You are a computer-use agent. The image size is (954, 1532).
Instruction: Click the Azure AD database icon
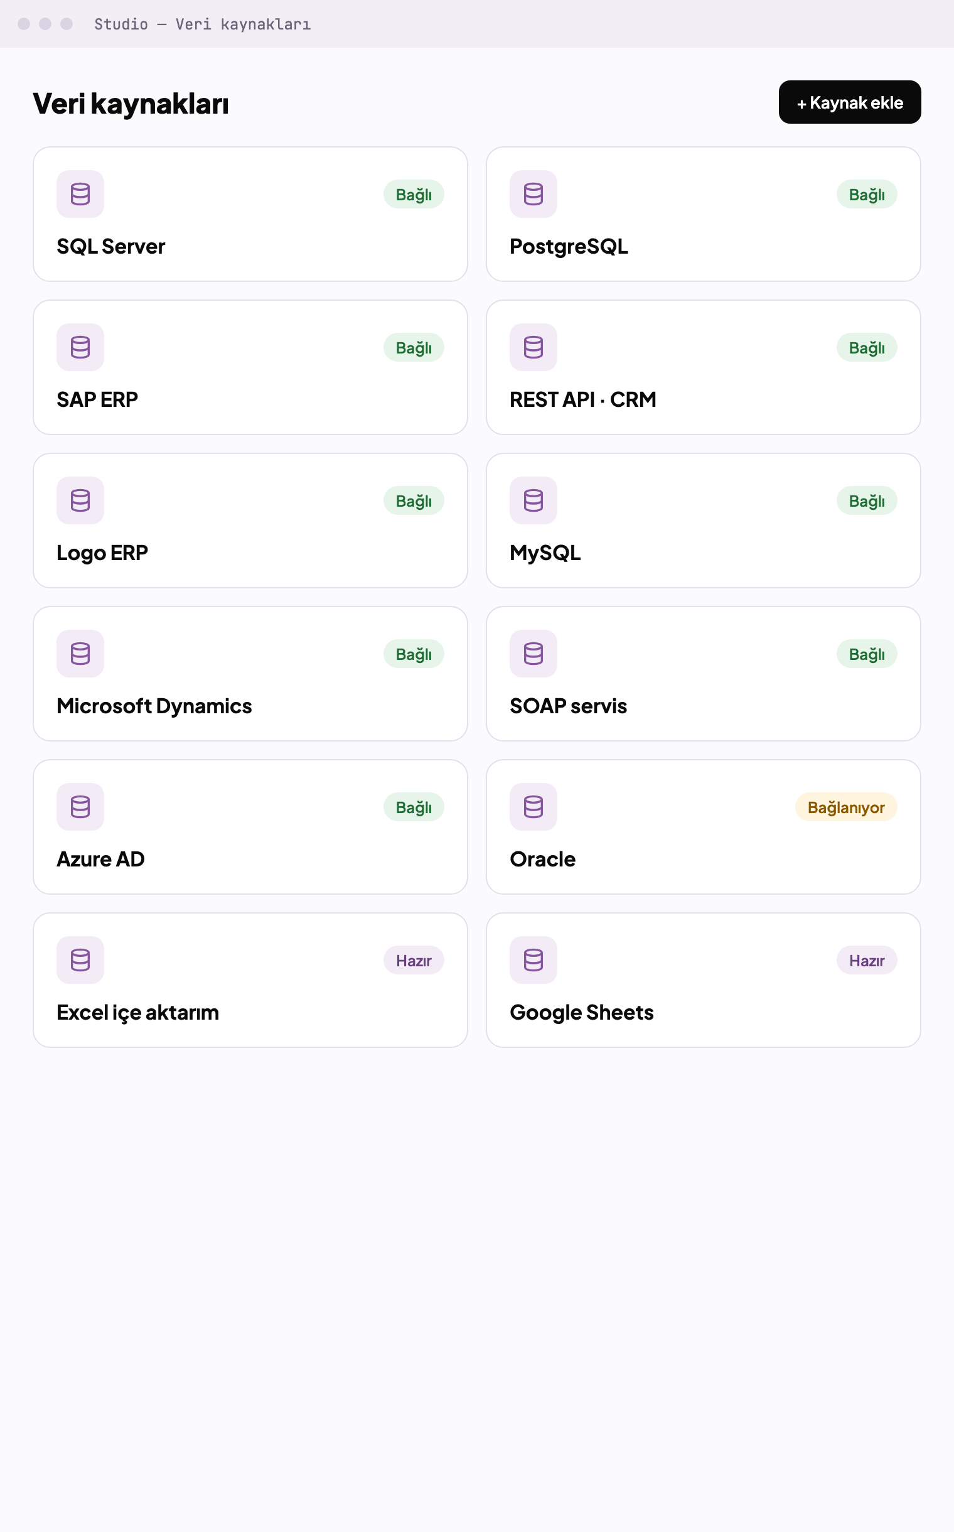pyautogui.click(x=80, y=807)
